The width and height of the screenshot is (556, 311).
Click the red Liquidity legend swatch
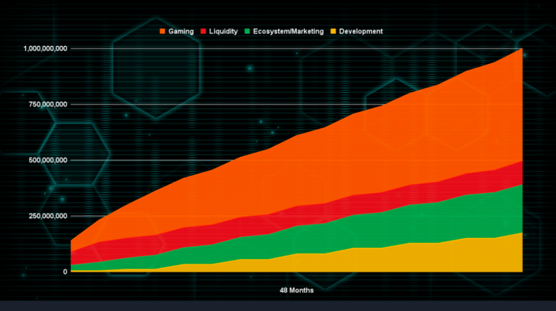coord(203,31)
